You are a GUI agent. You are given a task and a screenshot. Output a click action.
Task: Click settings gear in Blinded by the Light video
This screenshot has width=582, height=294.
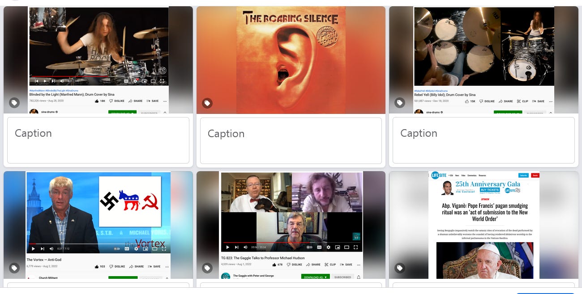(x=135, y=81)
